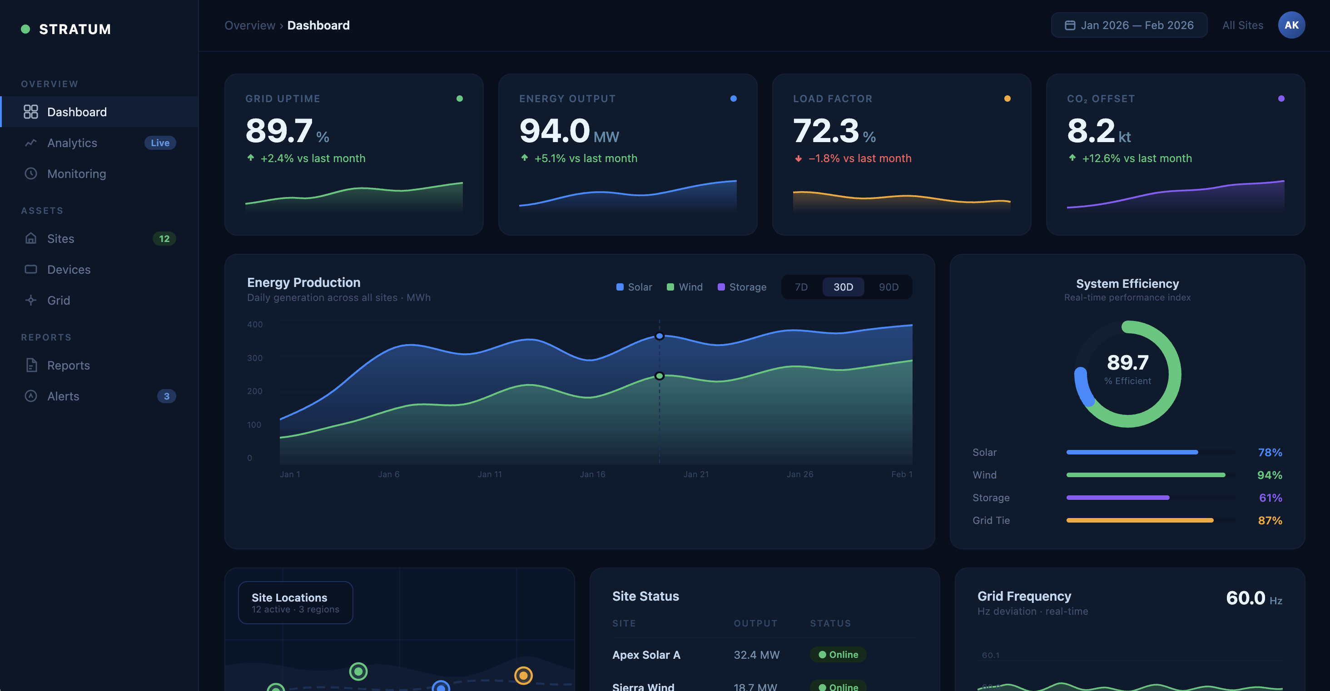
Task: Toggle the Solar series legend
Action: (x=634, y=287)
